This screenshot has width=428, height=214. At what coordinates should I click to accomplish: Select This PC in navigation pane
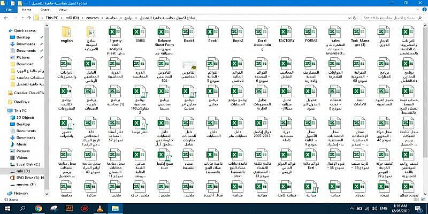(x=17, y=111)
